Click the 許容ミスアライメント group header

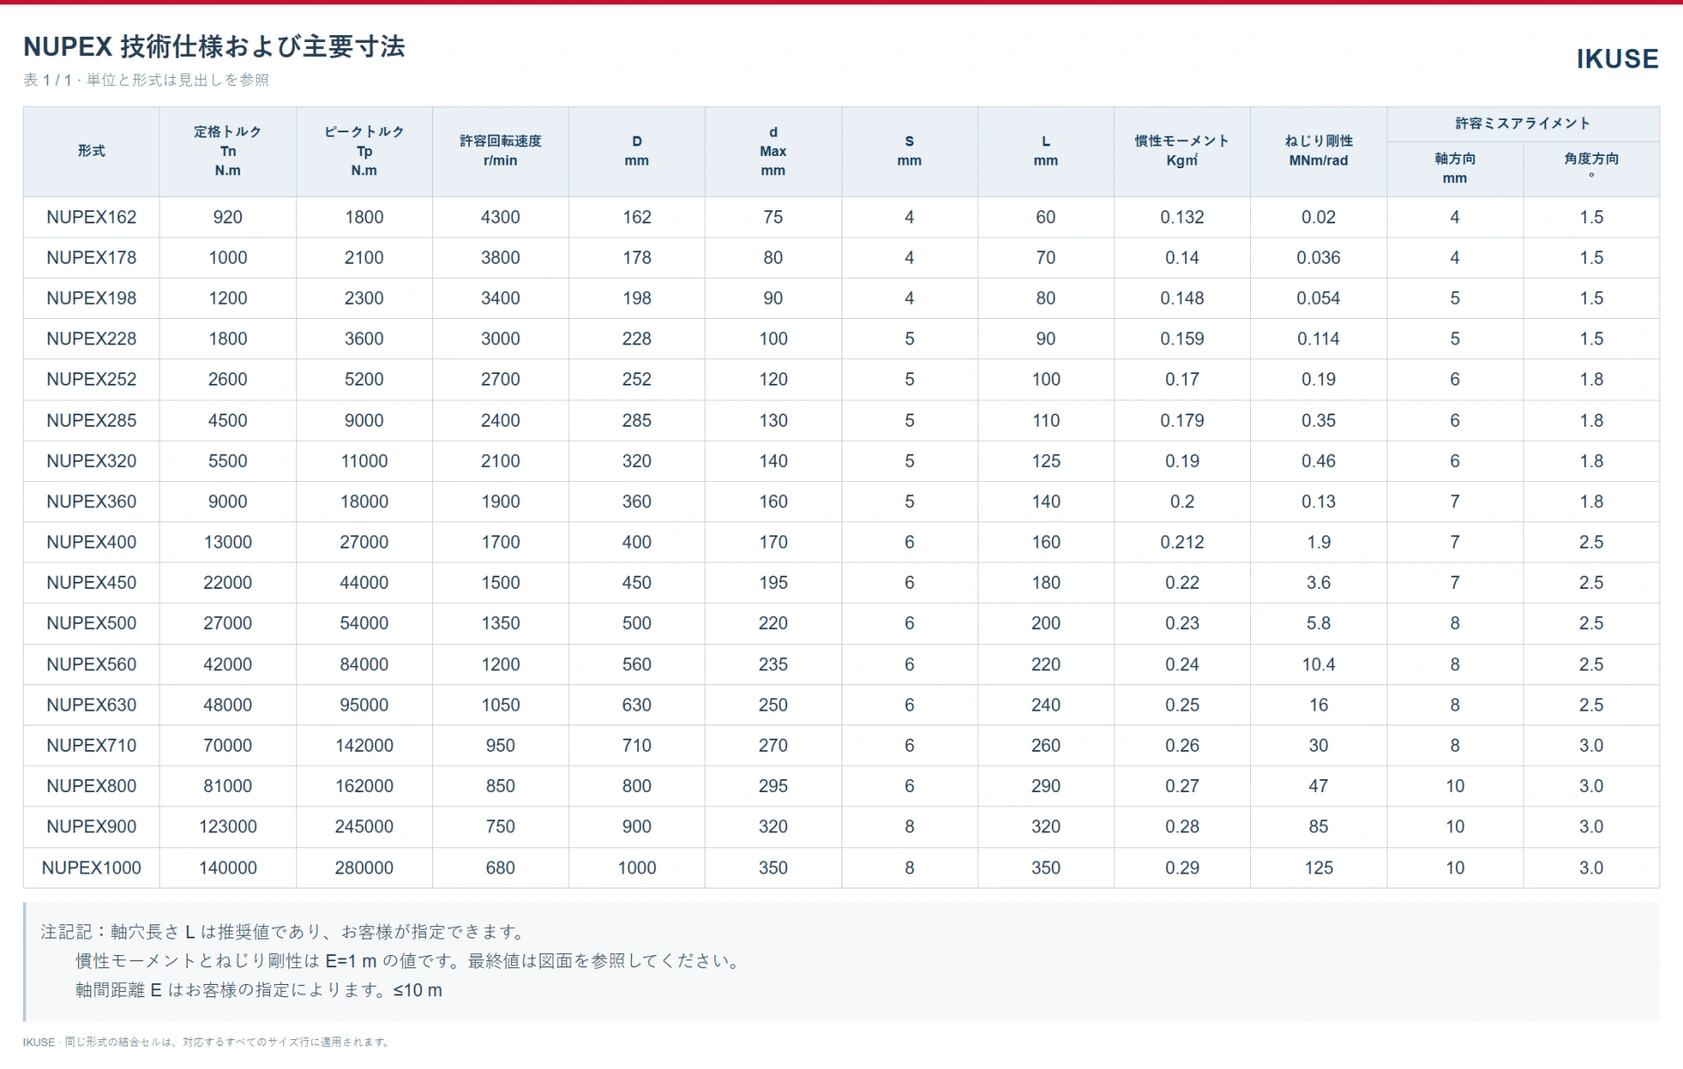[x=1523, y=124]
